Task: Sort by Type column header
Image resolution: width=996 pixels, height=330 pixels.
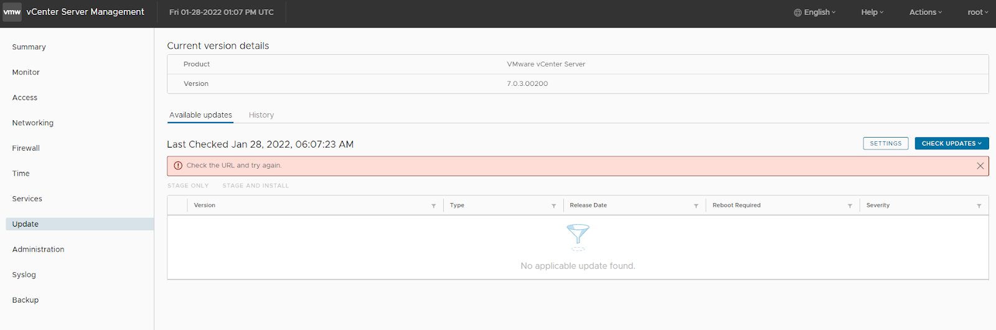Action: pos(457,205)
